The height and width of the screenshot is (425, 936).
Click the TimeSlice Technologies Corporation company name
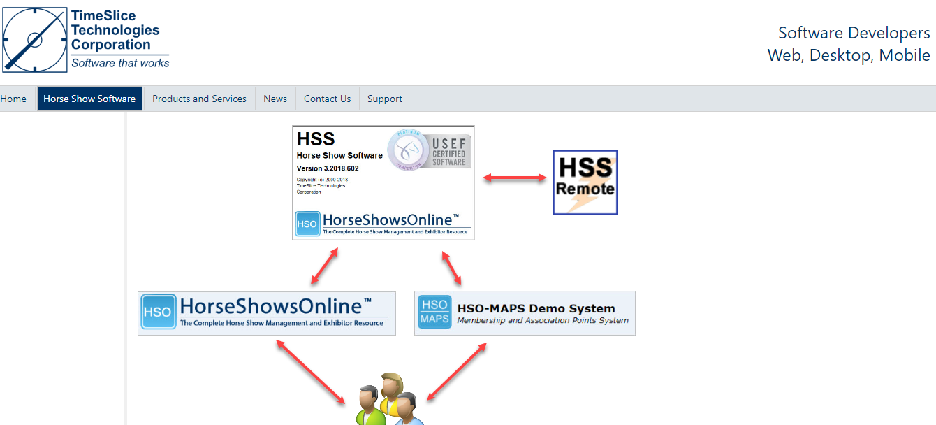click(115, 30)
